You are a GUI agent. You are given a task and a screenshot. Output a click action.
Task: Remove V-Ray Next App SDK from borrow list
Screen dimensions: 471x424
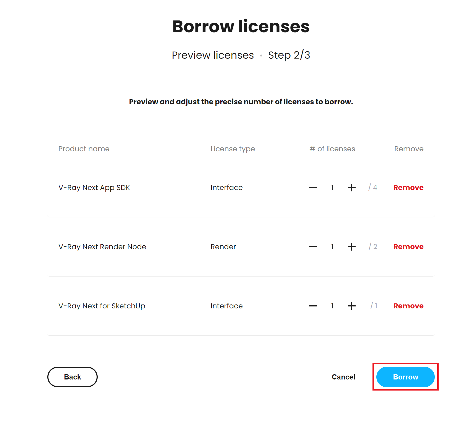(408, 188)
